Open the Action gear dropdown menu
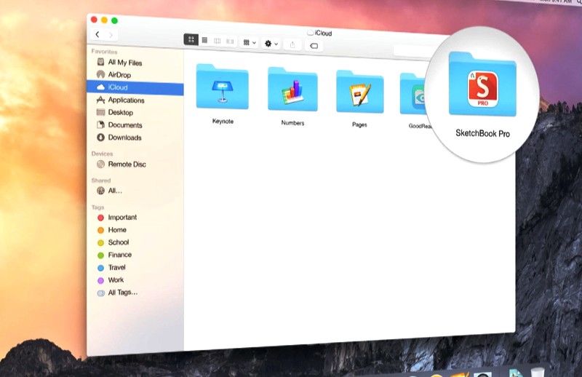This screenshot has height=377, width=582. (x=271, y=44)
